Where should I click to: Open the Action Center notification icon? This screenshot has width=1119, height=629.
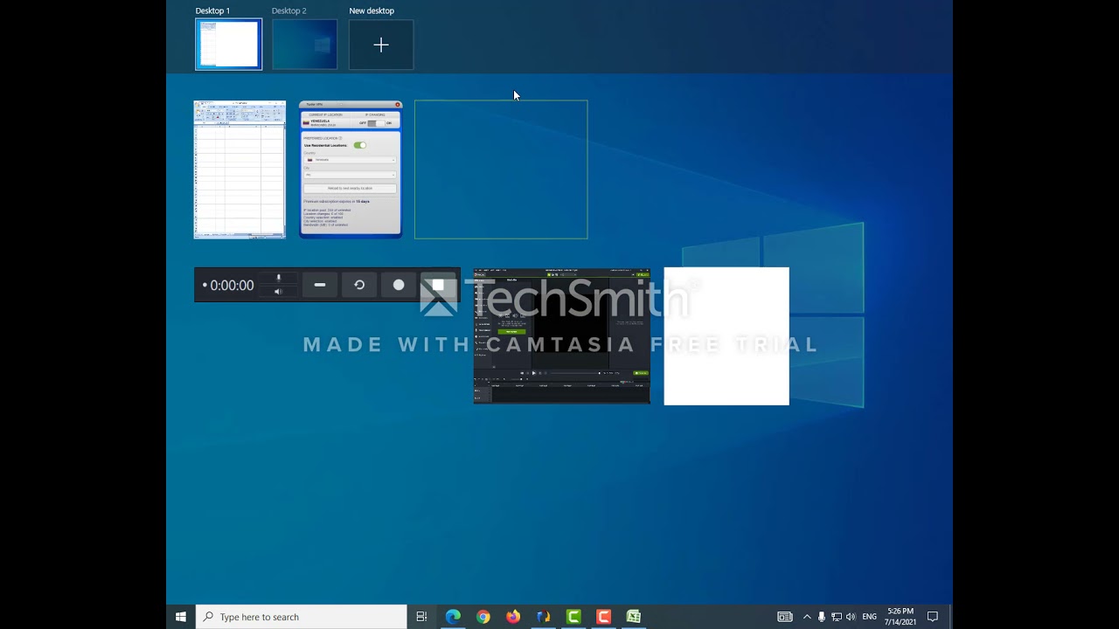(933, 617)
